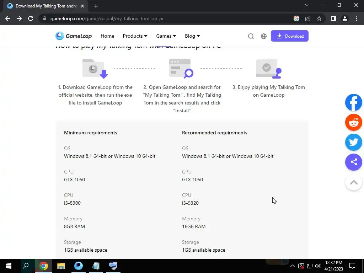Viewport: 364px width, 273px height.
Task: Open the Chrome profile icon
Action: [x=345, y=18]
